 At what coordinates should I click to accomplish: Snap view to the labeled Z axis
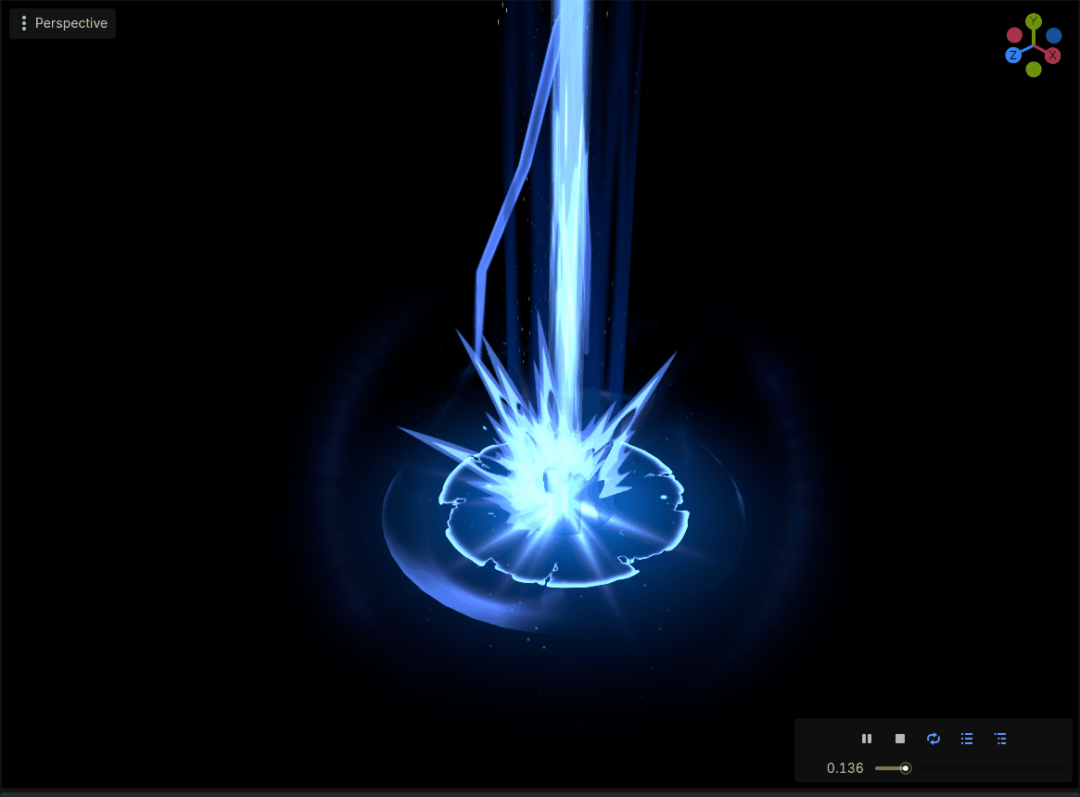1013,55
